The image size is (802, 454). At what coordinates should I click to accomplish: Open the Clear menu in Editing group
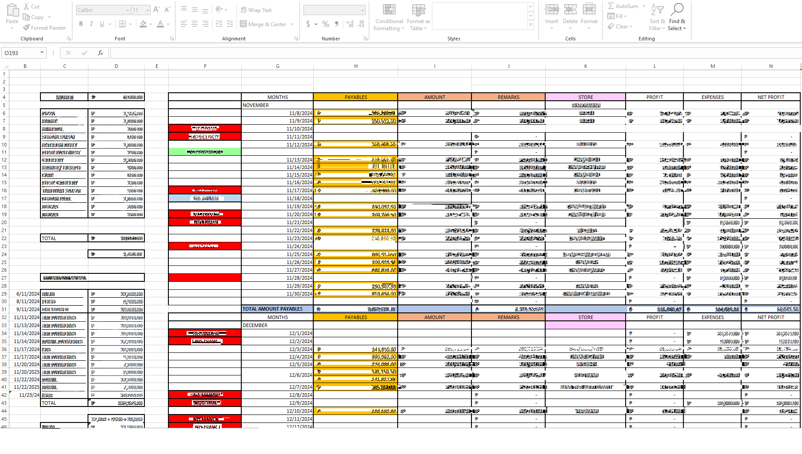click(x=620, y=27)
